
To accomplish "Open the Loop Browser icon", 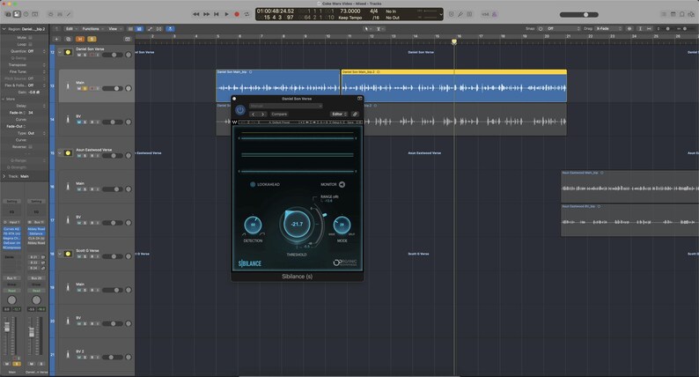I will tap(682, 14).
